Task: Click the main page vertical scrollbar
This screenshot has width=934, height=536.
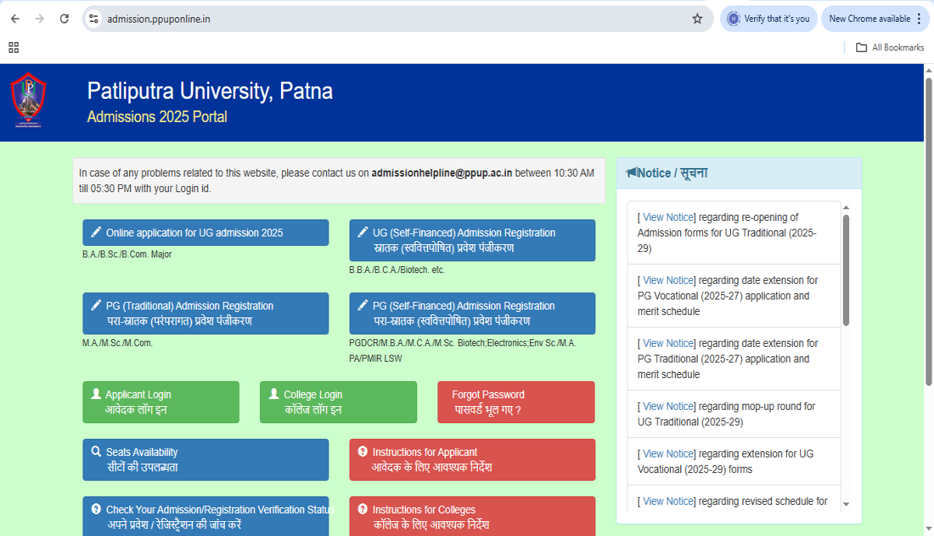Action: (x=929, y=231)
